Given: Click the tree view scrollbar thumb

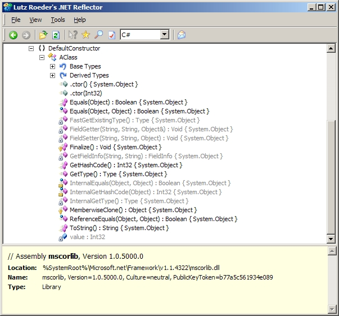Looking at the screenshot, I should click(x=331, y=177).
